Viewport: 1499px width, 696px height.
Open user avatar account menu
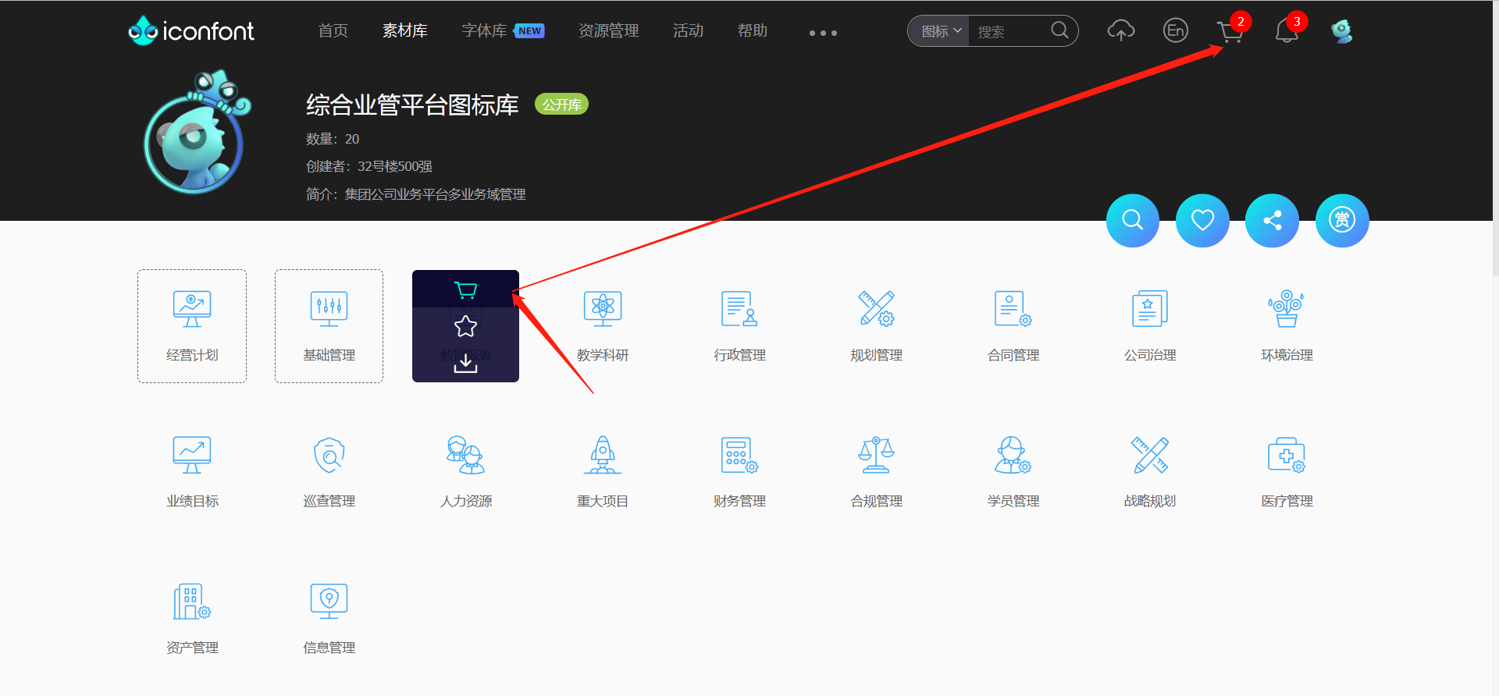click(1341, 31)
